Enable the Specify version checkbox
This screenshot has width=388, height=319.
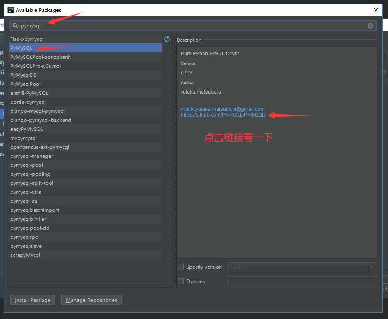pyautogui.click(x=181, y=267)
